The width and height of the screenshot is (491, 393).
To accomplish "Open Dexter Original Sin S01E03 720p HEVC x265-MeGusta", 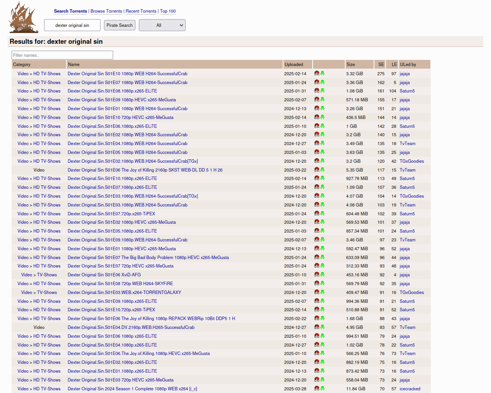I will [x=121, y=380].
